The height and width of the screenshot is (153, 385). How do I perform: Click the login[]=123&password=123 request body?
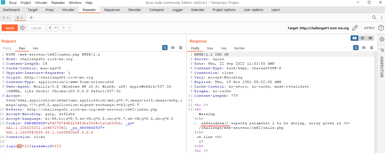click(33, 146)
